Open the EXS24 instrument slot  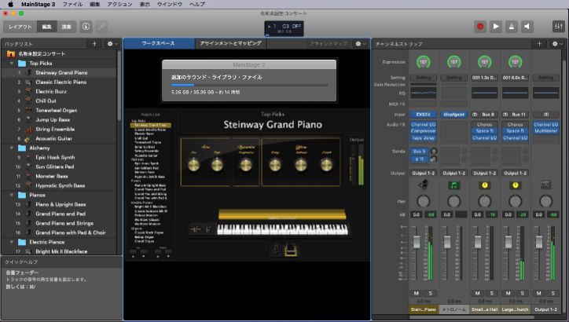(423, 115)
